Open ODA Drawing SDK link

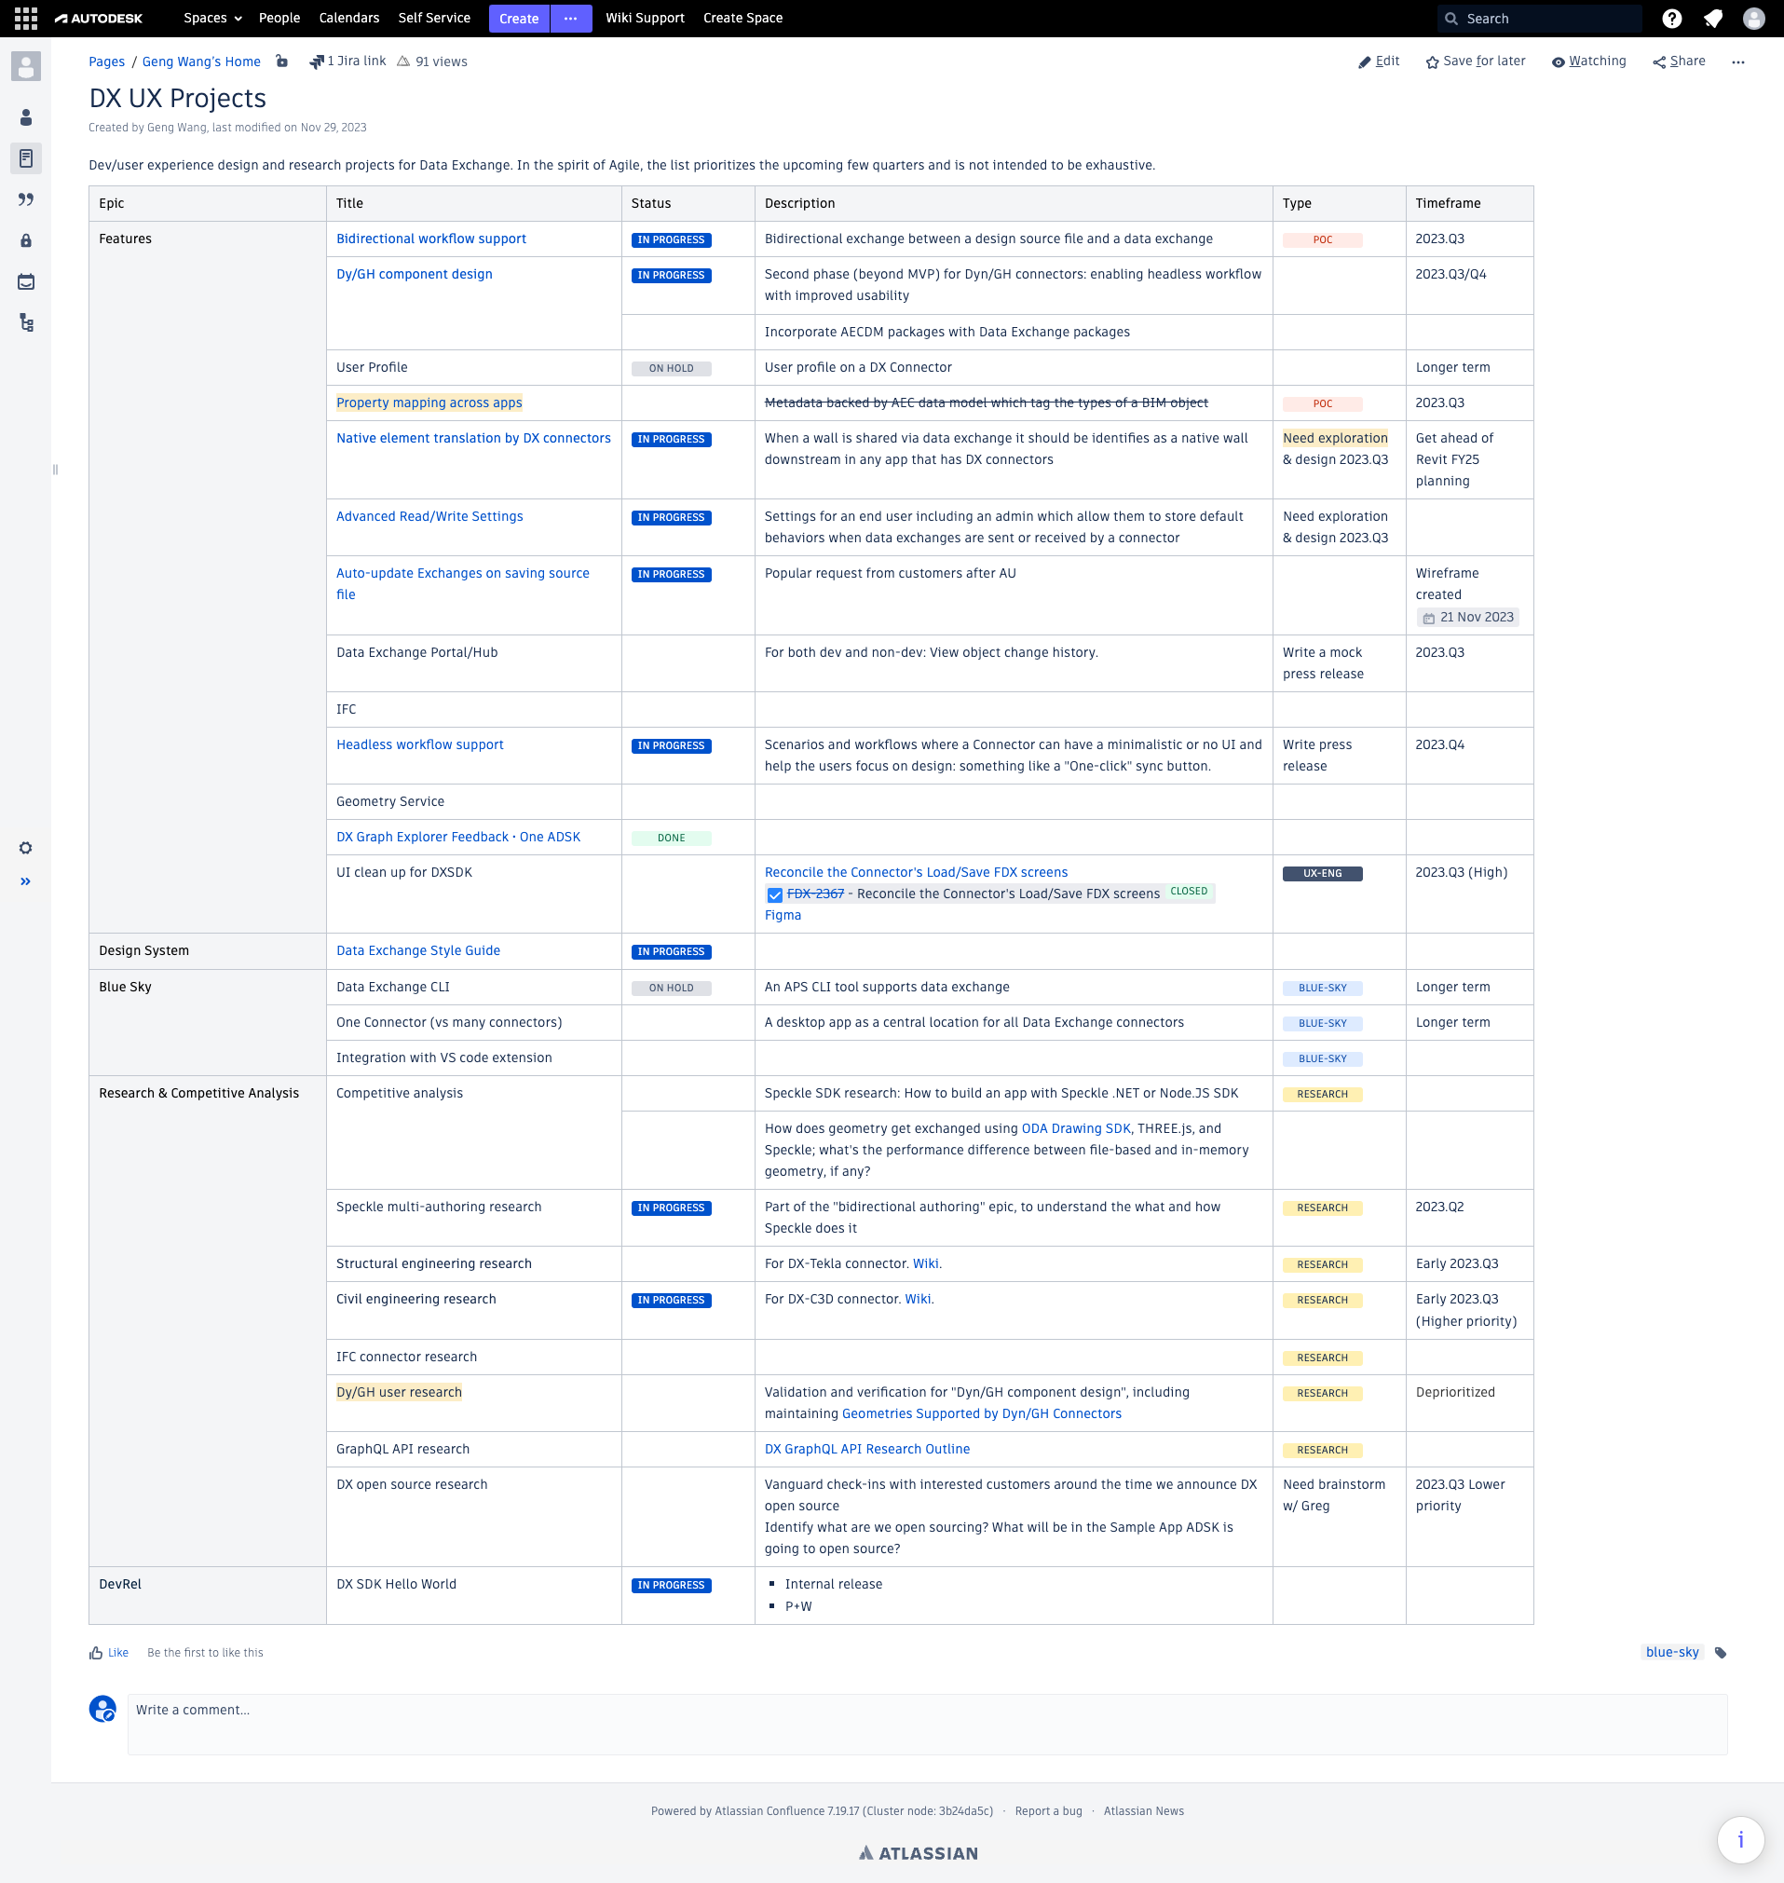point(1076,1128)
